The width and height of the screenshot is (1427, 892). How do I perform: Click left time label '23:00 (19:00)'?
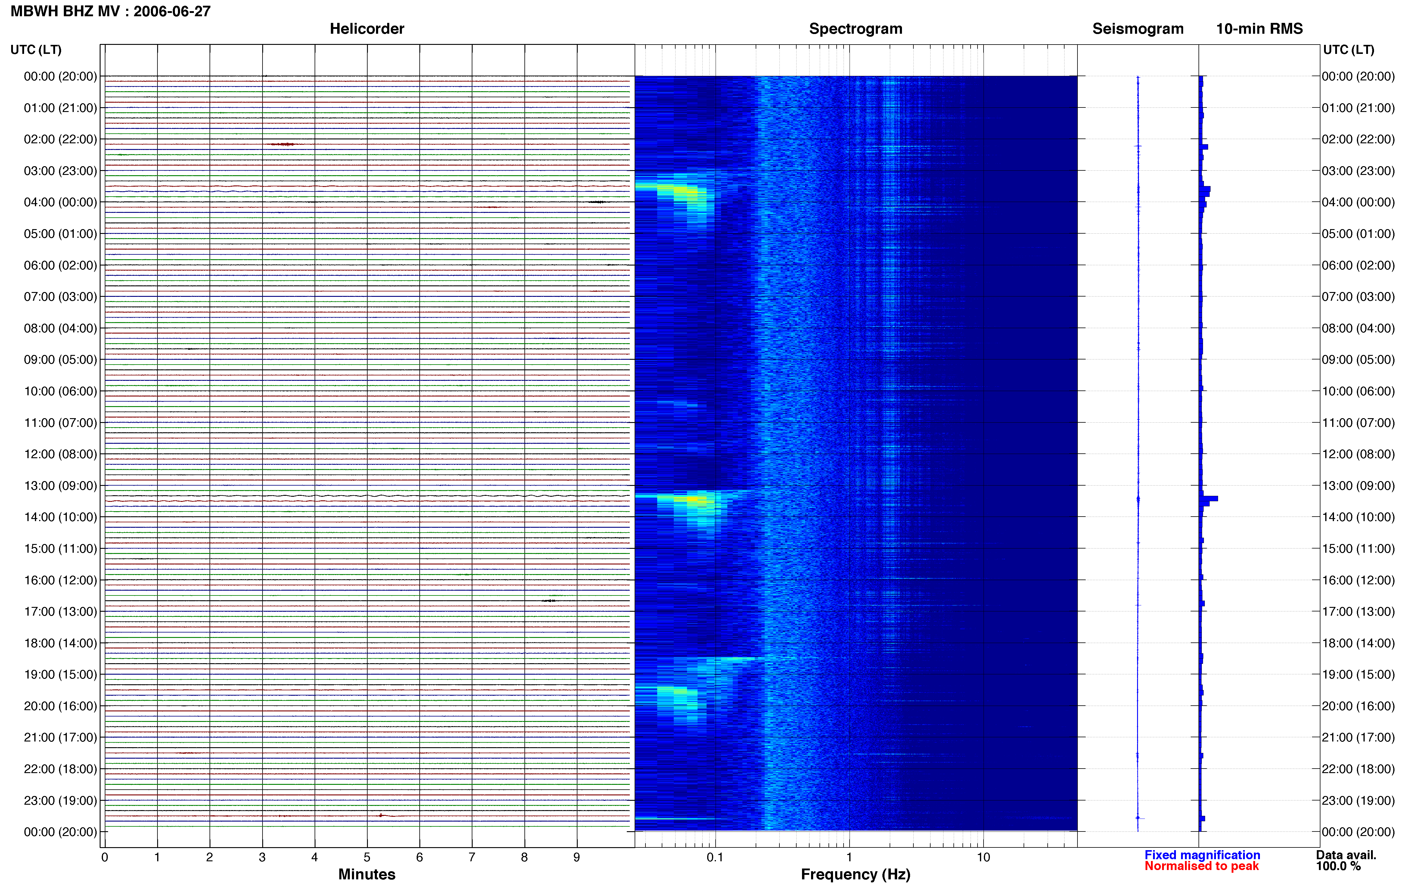(x=60, y=800)
